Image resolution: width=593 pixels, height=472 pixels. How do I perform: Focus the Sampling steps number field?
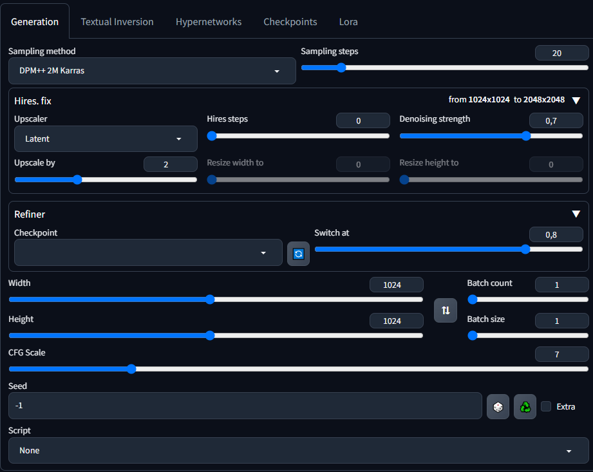561,53
